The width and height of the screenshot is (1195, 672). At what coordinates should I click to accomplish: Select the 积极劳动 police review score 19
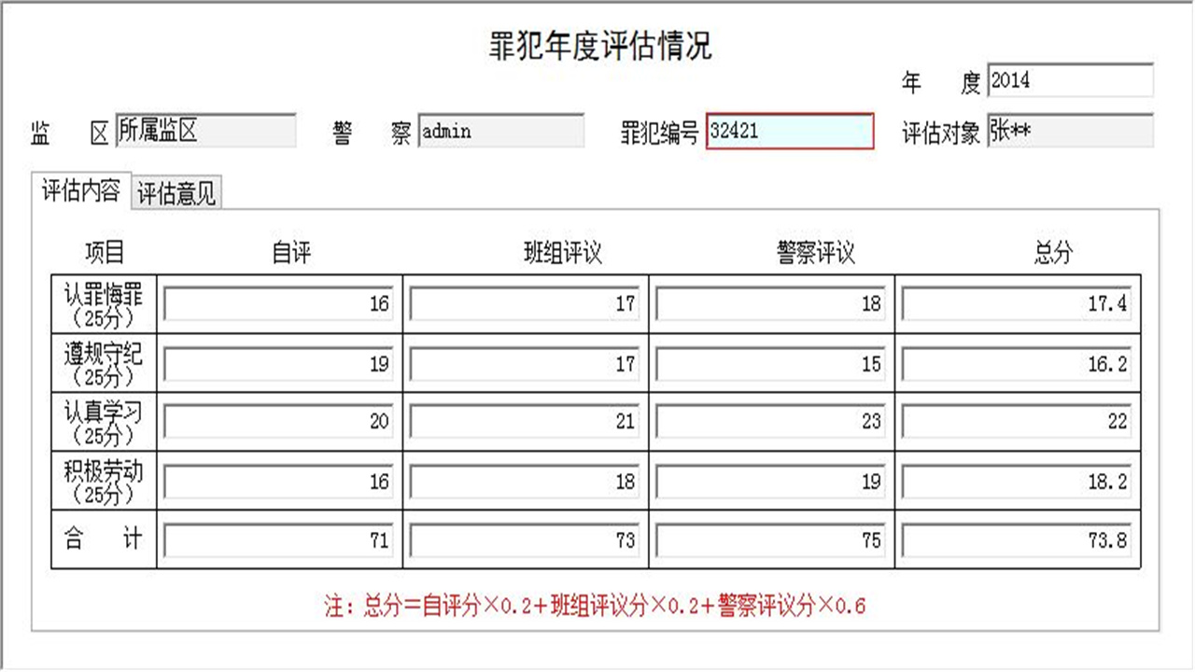coord(770,481)
